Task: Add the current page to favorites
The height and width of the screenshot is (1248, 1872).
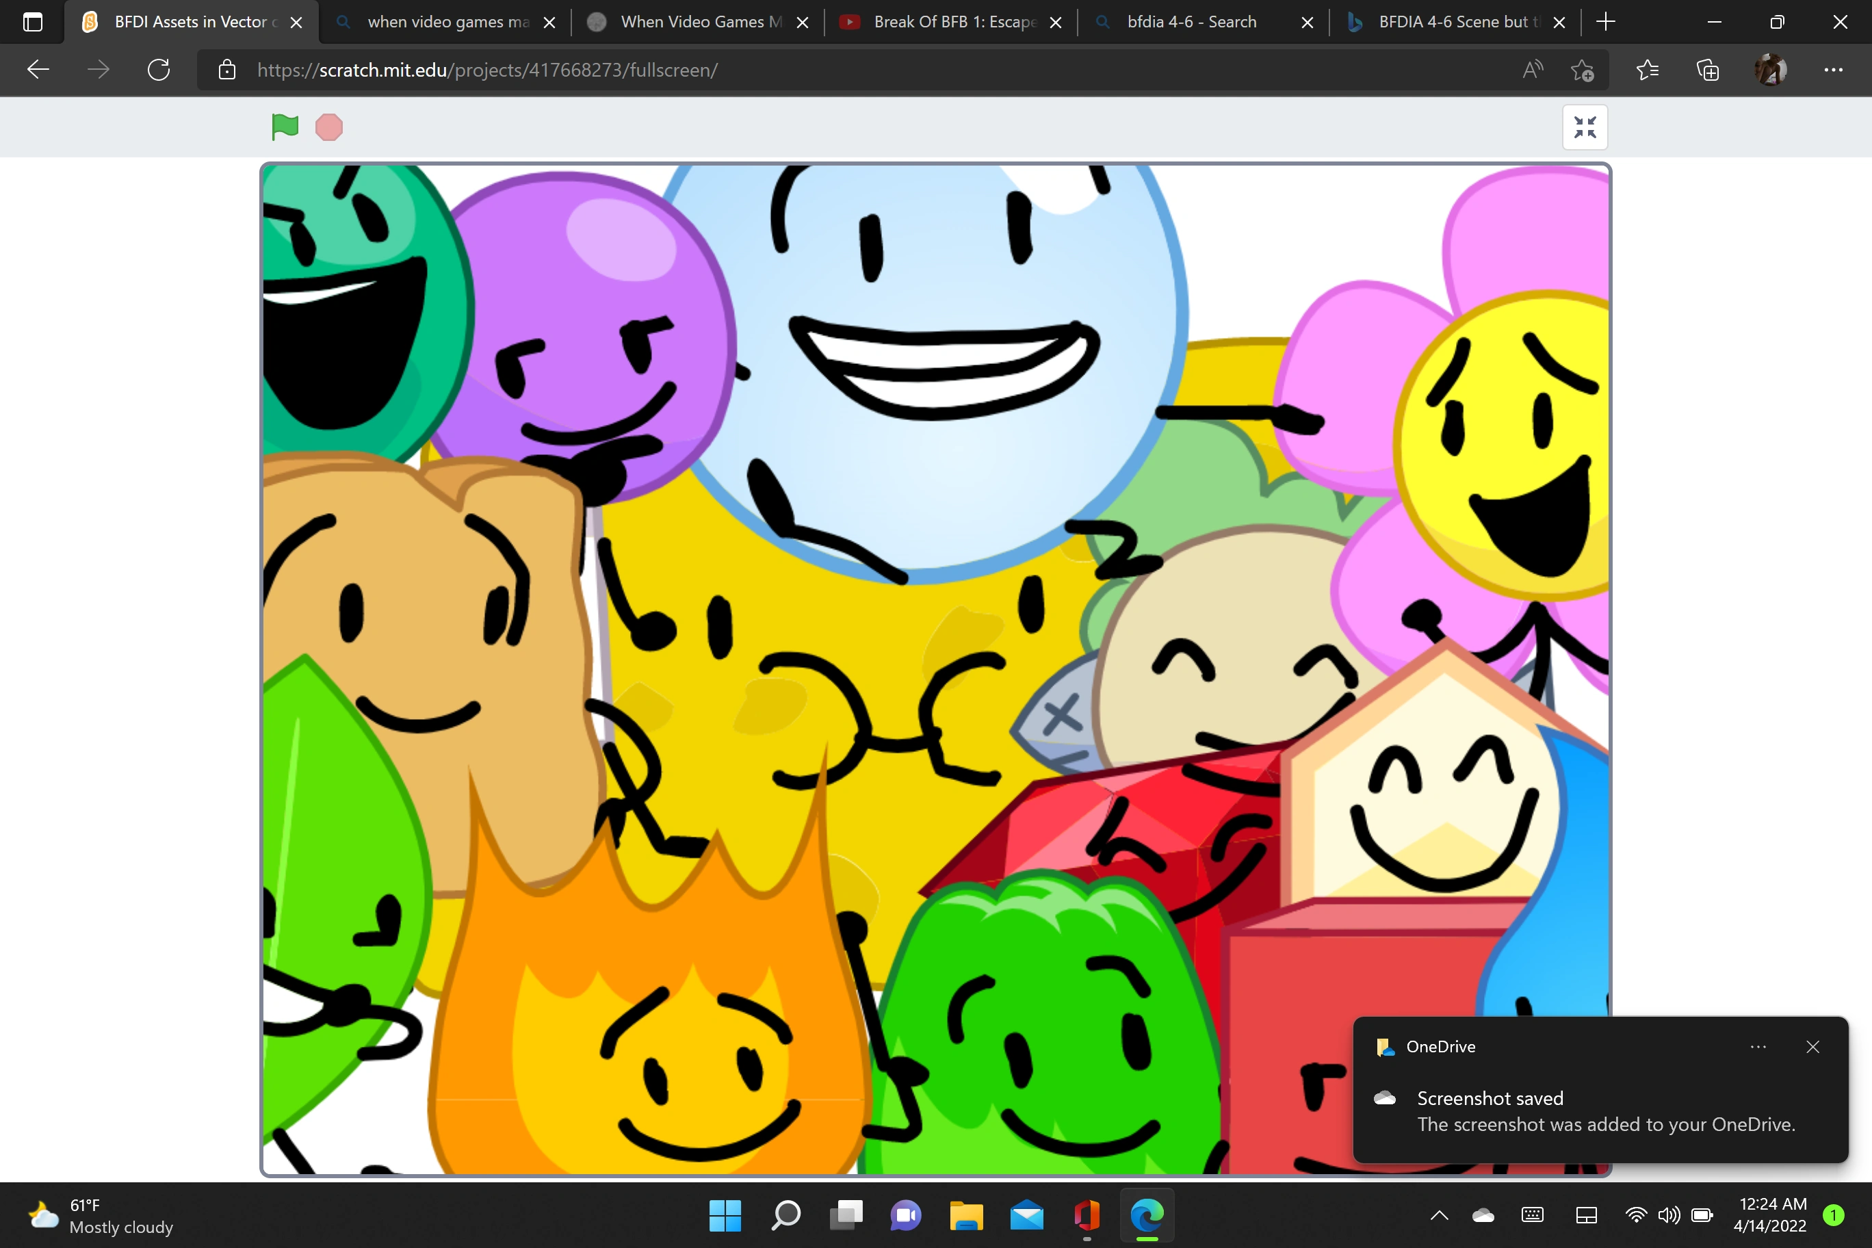Action: click(1583, 69)
